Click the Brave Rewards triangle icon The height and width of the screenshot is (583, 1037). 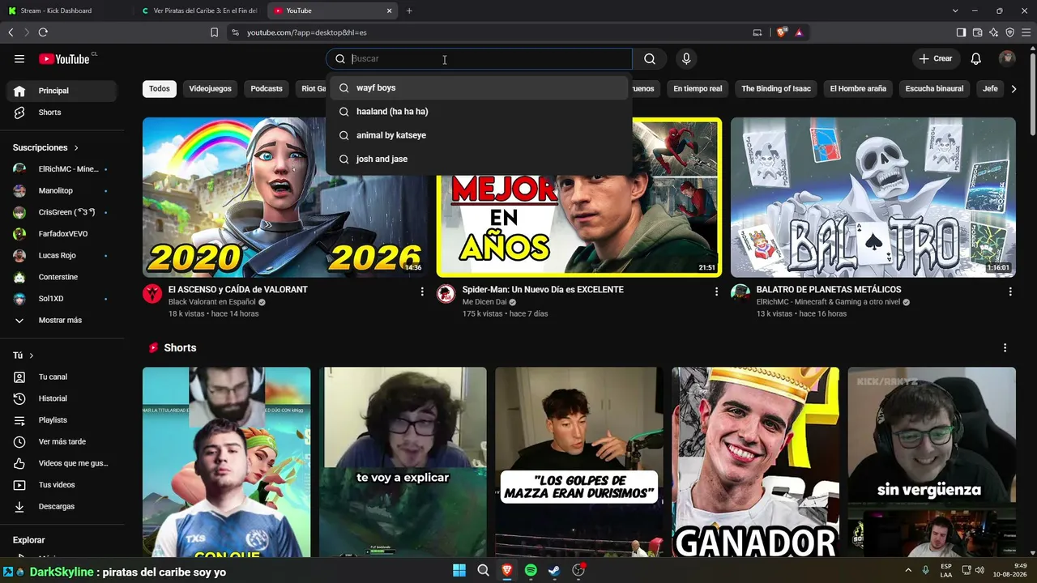pyautogui.click(x=799, y=32)
